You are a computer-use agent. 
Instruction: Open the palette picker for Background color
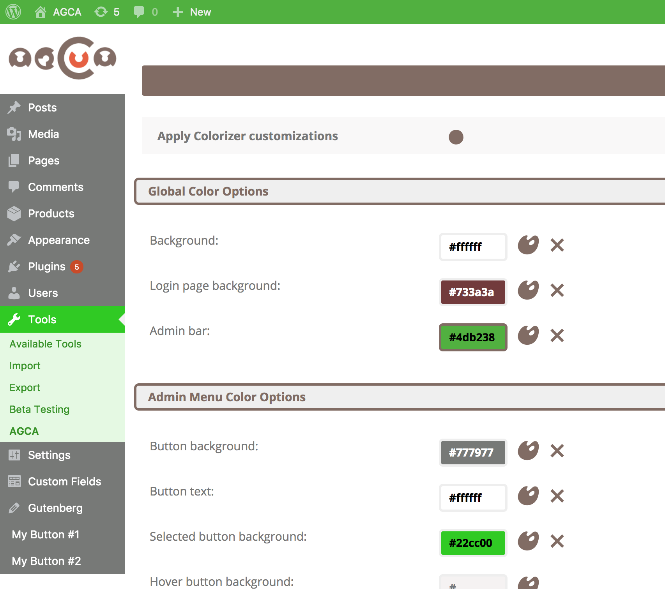click(x=529, y=245)
